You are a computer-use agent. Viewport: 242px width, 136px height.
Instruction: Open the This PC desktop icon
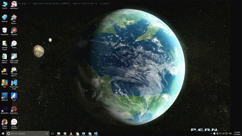pyautogui.click(x=5, y=5)
